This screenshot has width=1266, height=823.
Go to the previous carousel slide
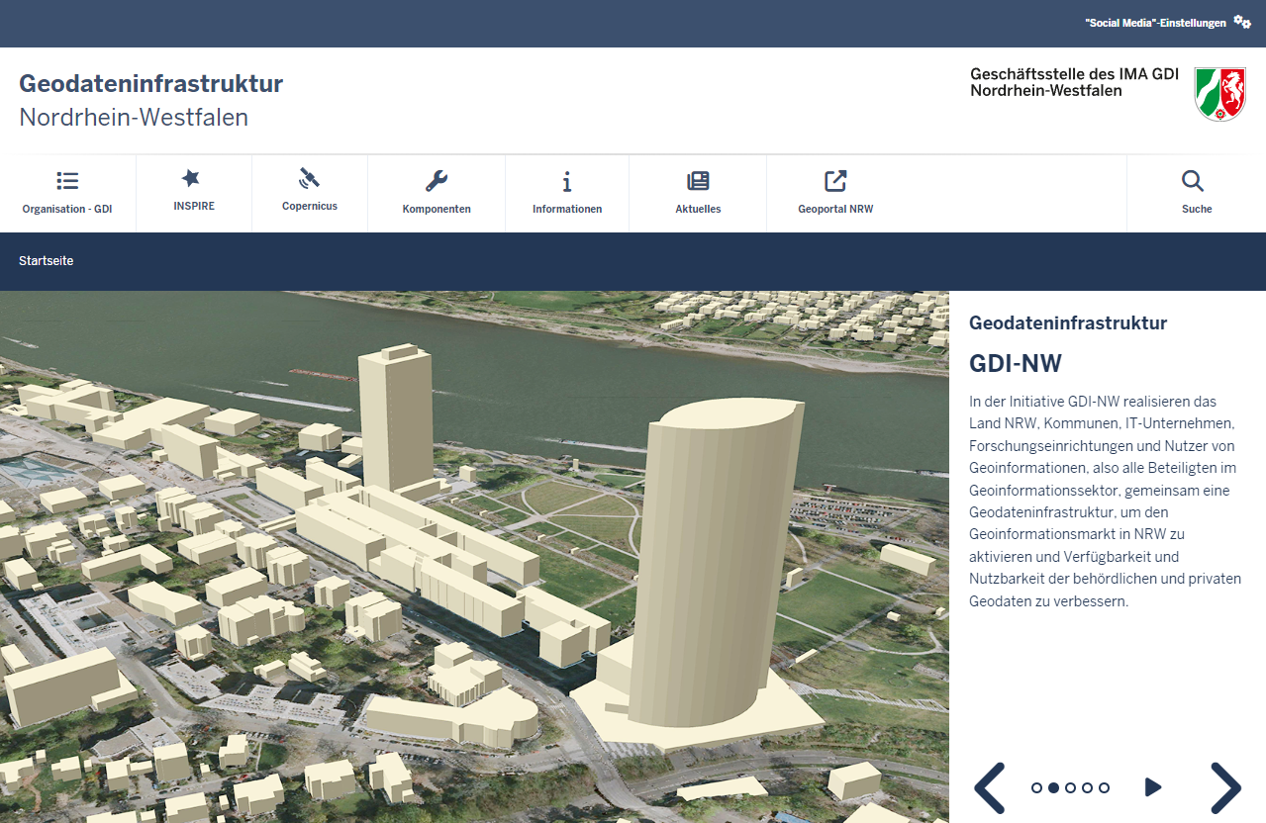point(990,787)
